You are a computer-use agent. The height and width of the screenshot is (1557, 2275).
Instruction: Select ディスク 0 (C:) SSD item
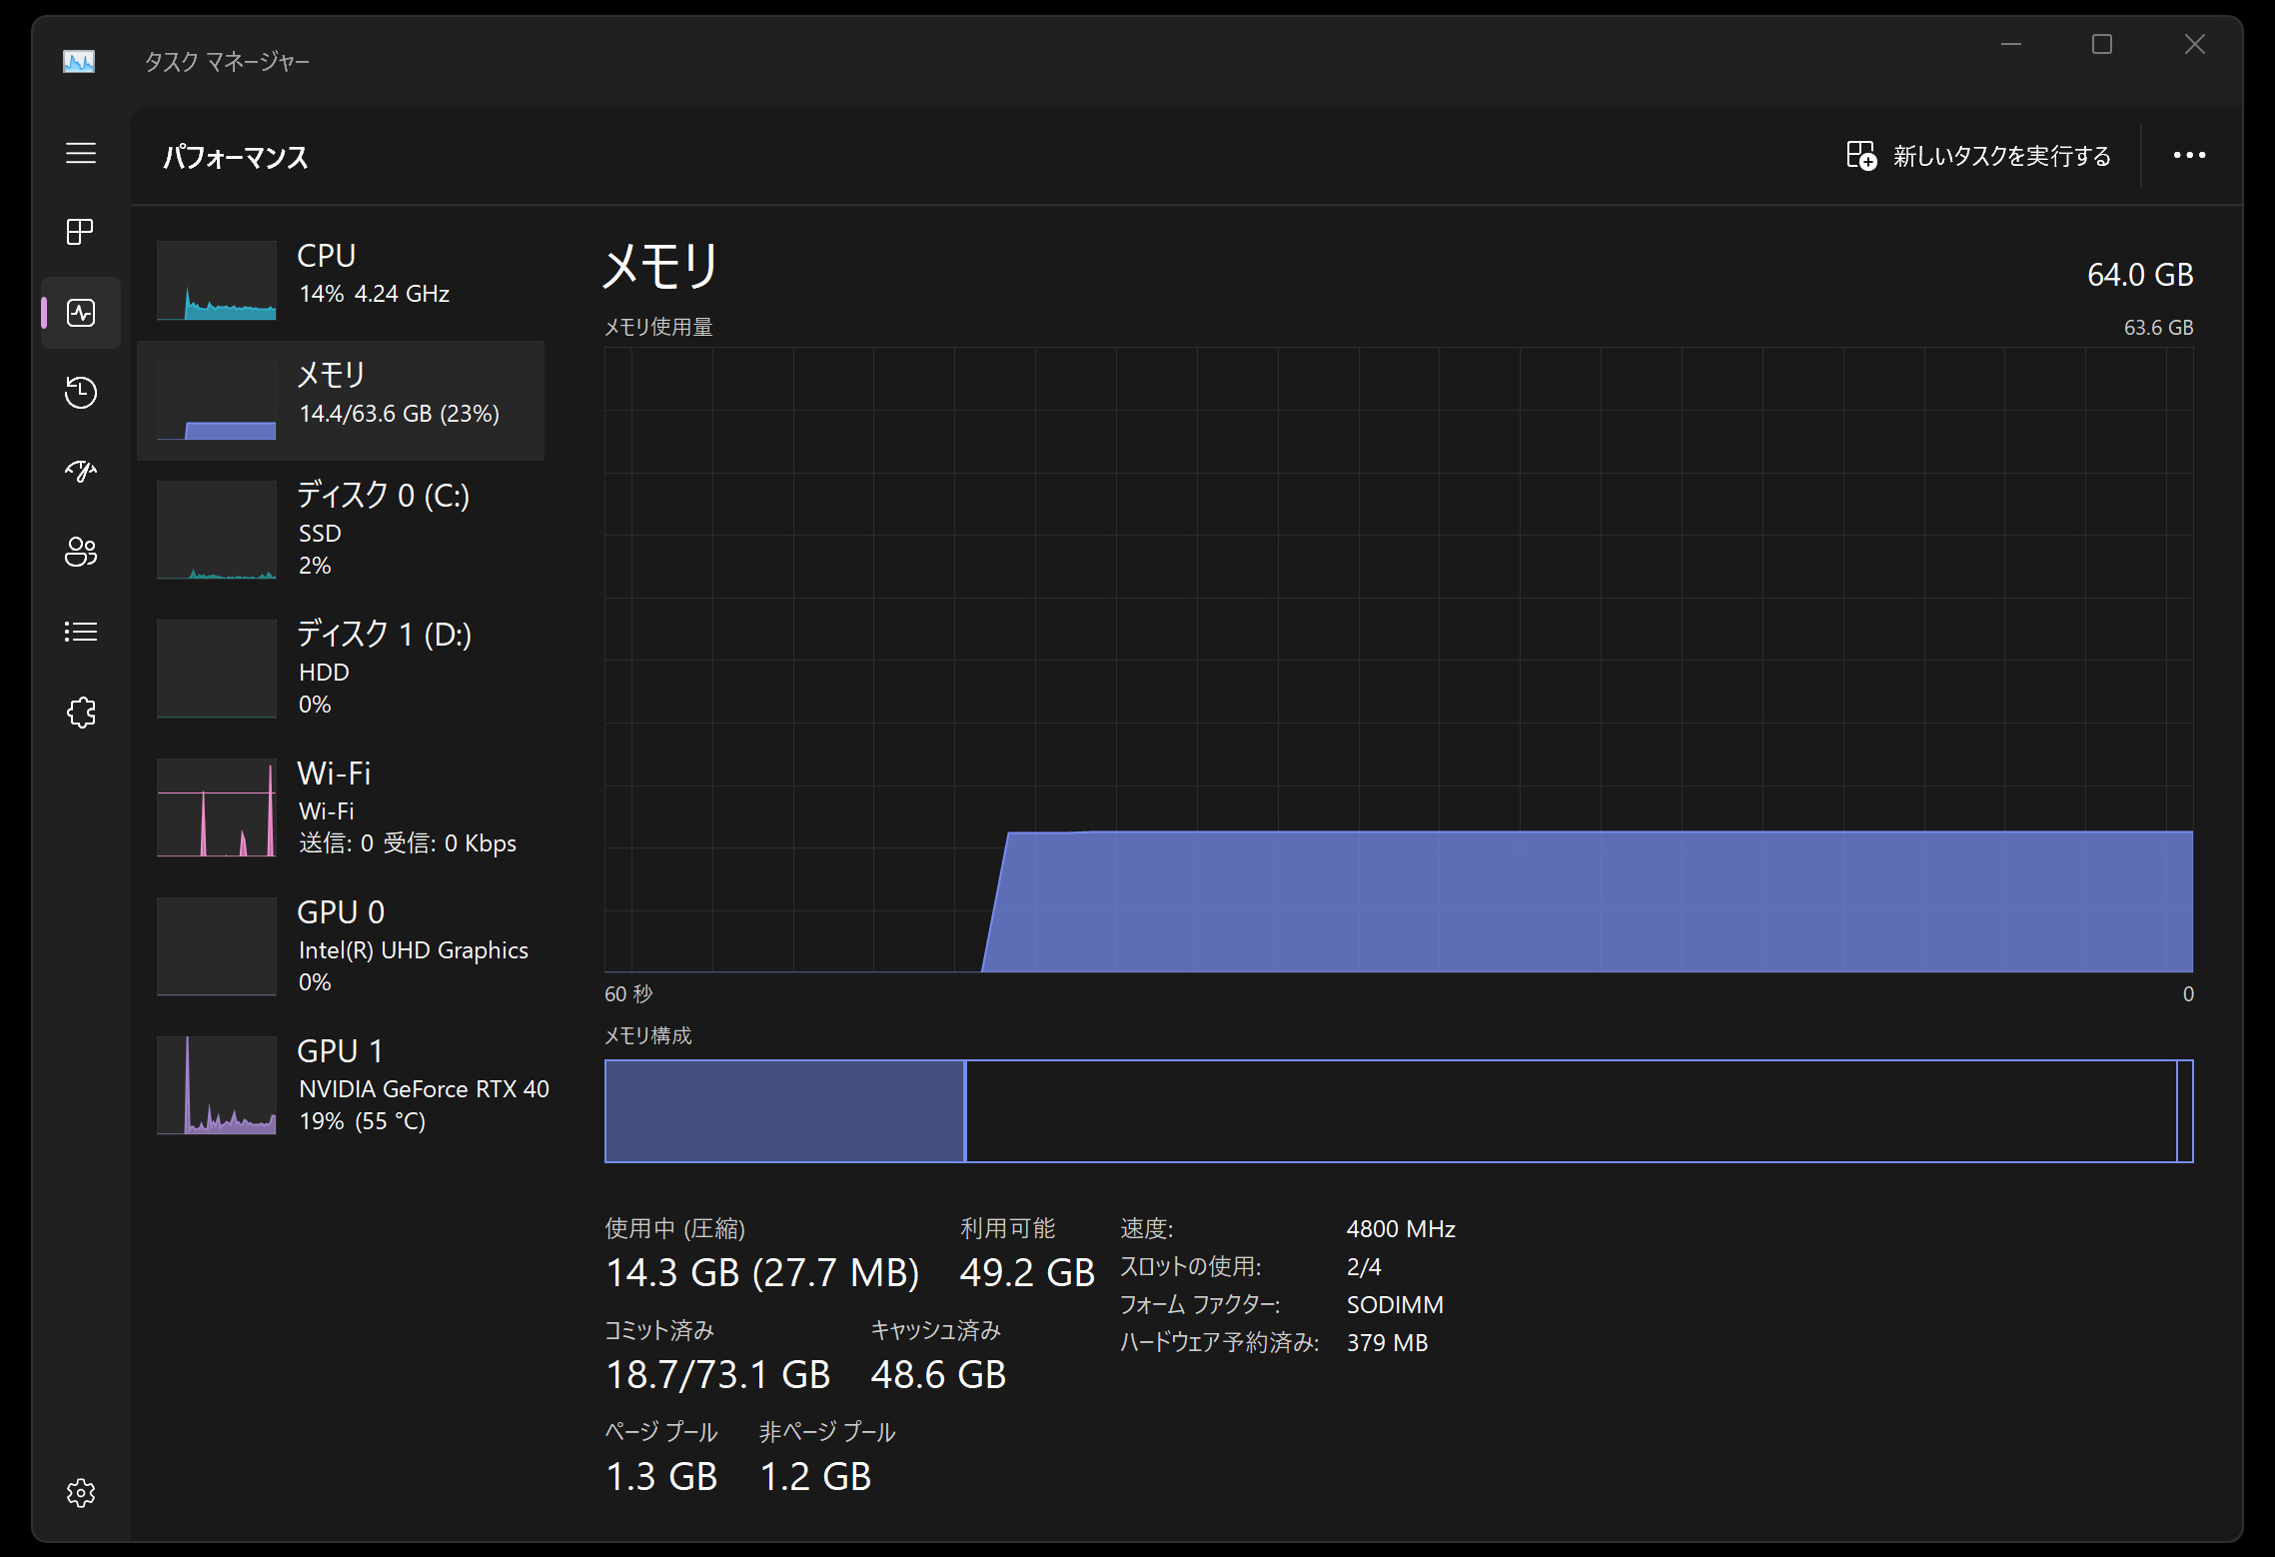(341, 529)
